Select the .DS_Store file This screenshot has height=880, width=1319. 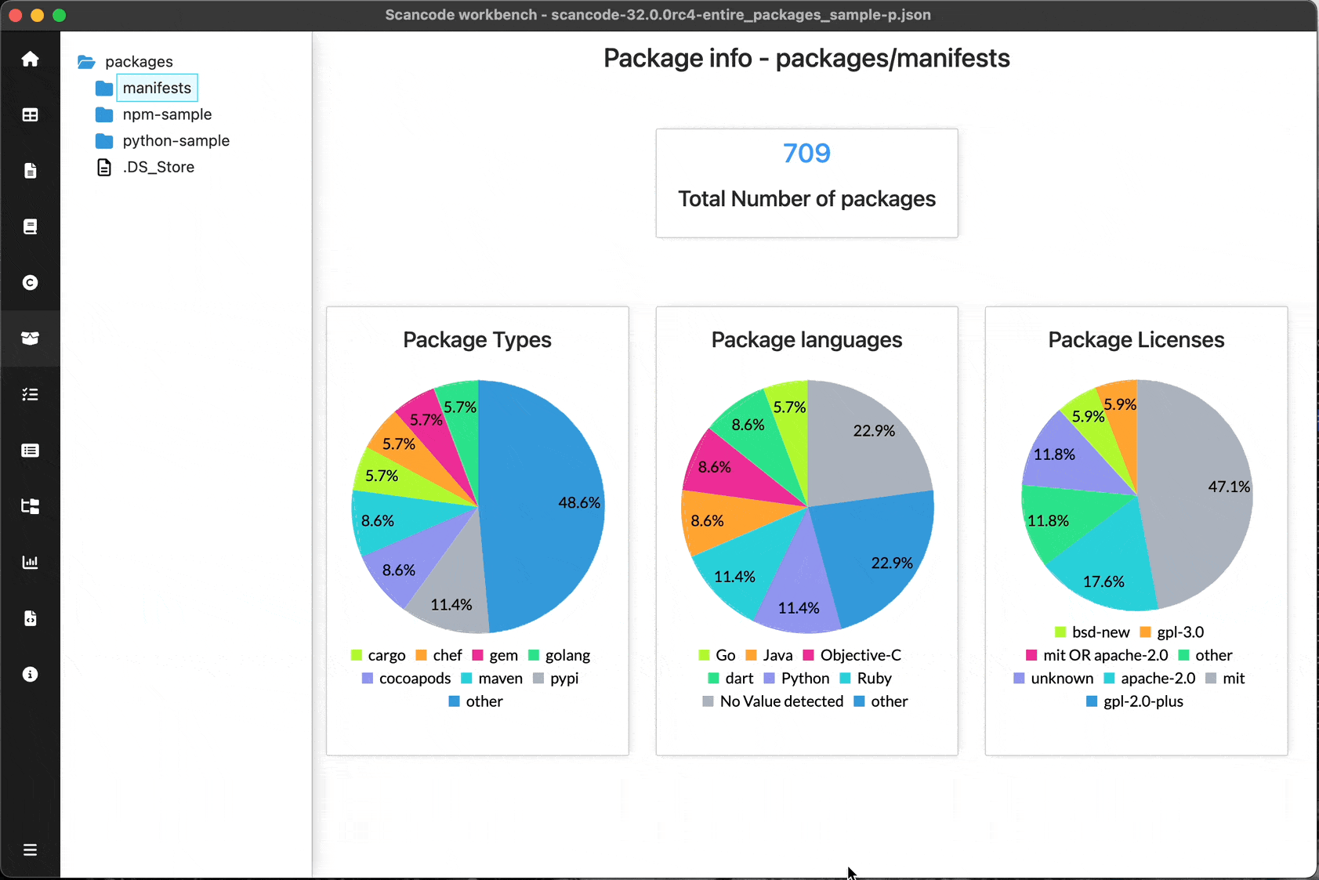[x=158, y=167]
